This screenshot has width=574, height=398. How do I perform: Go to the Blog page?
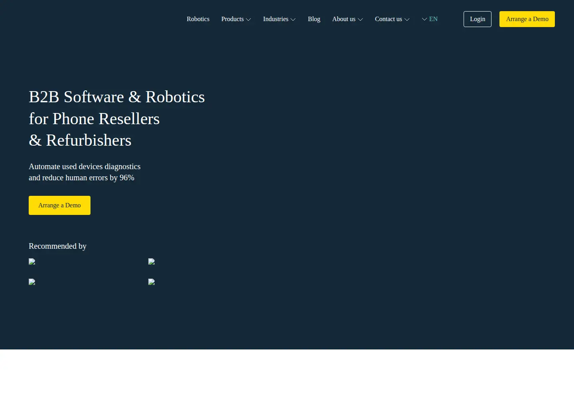(x=314, y=19)
